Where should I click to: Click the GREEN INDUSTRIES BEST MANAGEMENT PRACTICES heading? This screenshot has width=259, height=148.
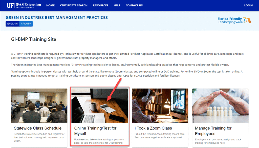coord(57,17)
